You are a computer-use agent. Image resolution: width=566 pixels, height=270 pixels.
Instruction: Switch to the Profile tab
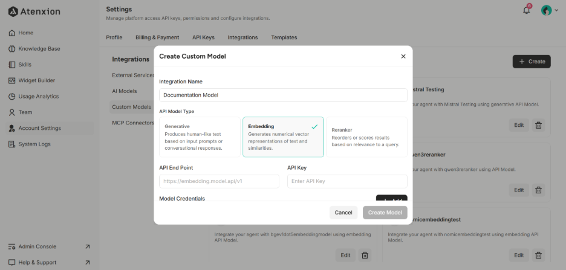[114, 37]
